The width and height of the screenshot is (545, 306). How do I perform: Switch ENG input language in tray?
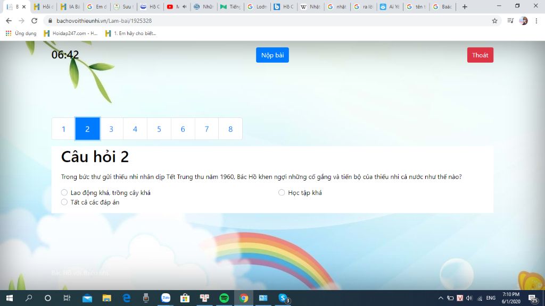(491, 298)
